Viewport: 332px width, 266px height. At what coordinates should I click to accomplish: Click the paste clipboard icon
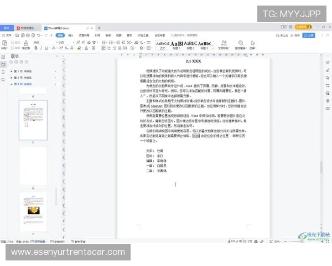[4, 43]
